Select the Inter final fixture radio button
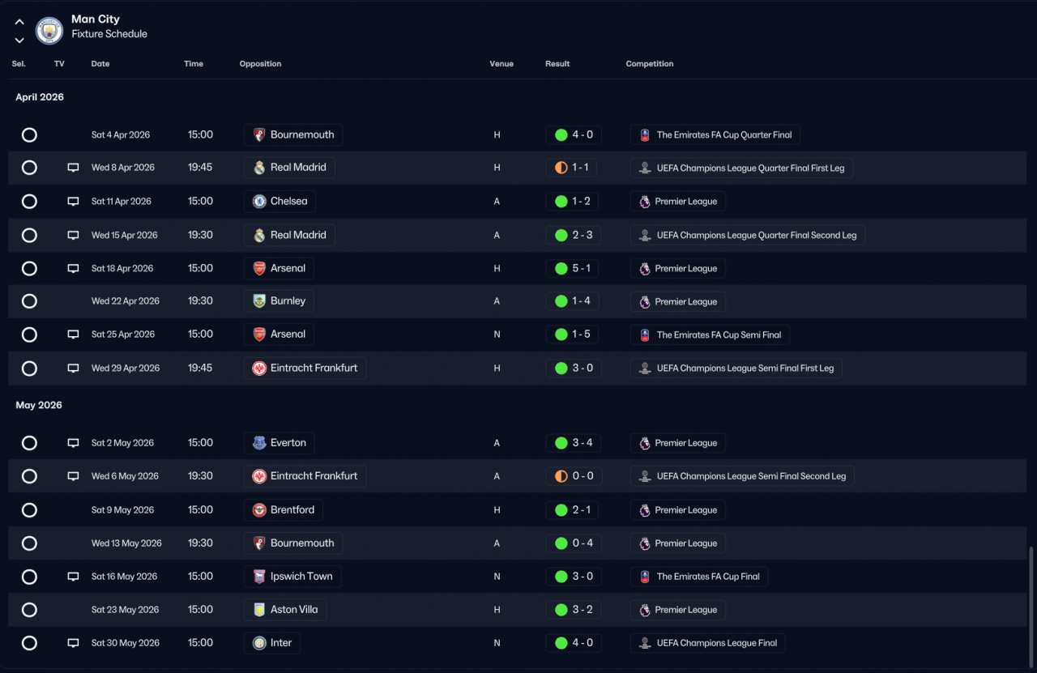 click(29, 643)
